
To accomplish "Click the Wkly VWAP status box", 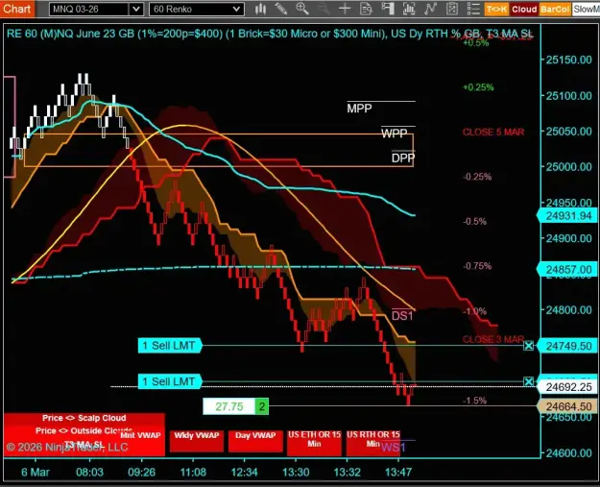I will 197,441.
